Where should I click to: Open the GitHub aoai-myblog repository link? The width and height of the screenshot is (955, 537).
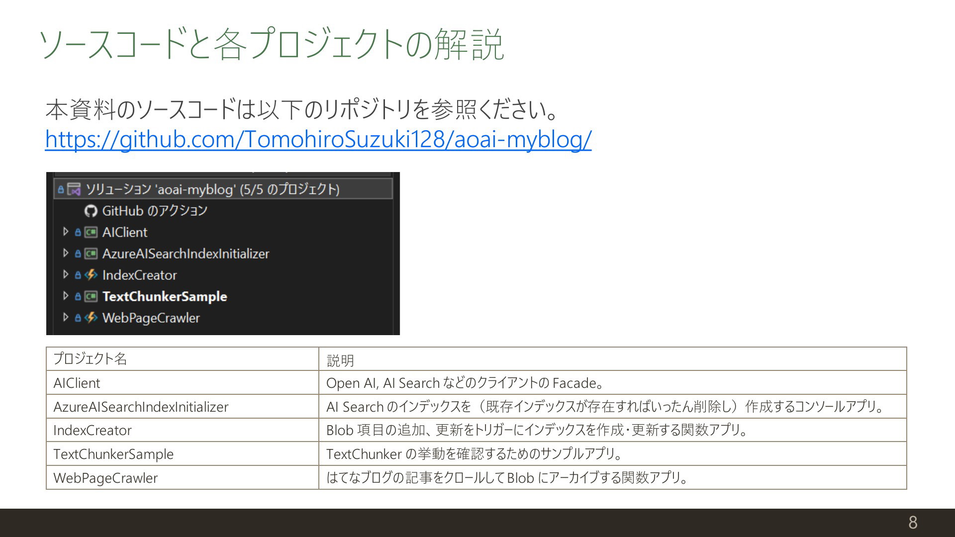318,139
